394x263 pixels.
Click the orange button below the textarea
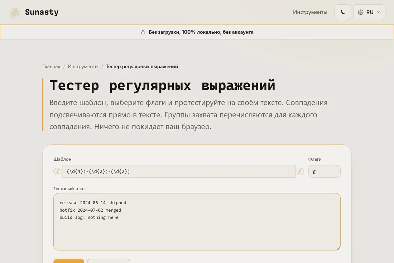click(x=69, y=261)
